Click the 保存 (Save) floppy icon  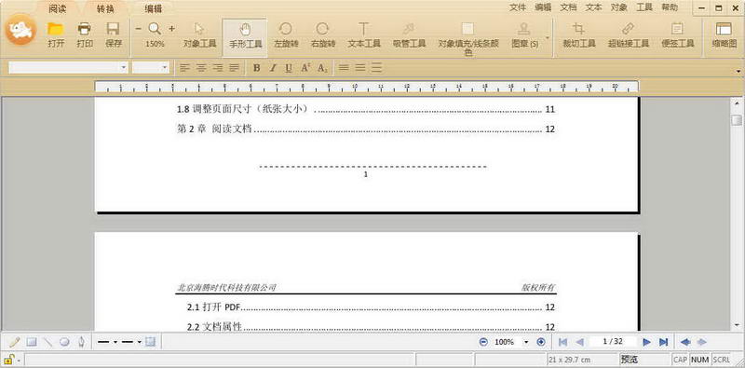pos(113,29)
